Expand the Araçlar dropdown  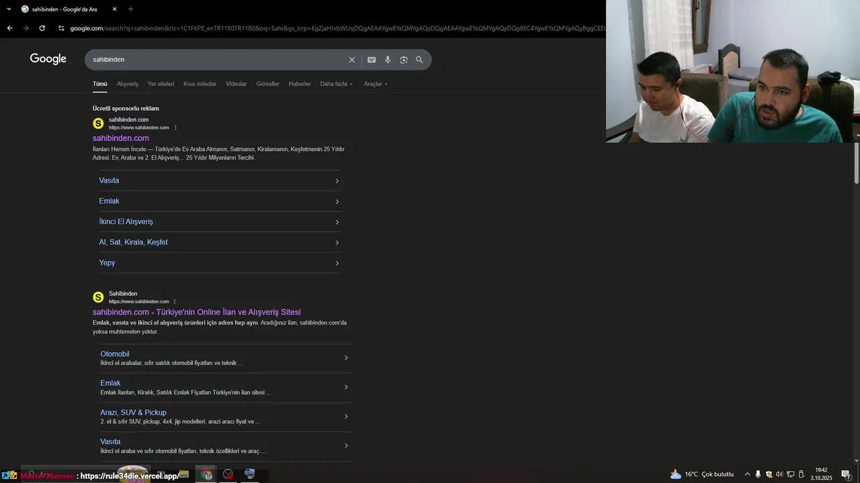pyautogui.click(x=376, y=84)
